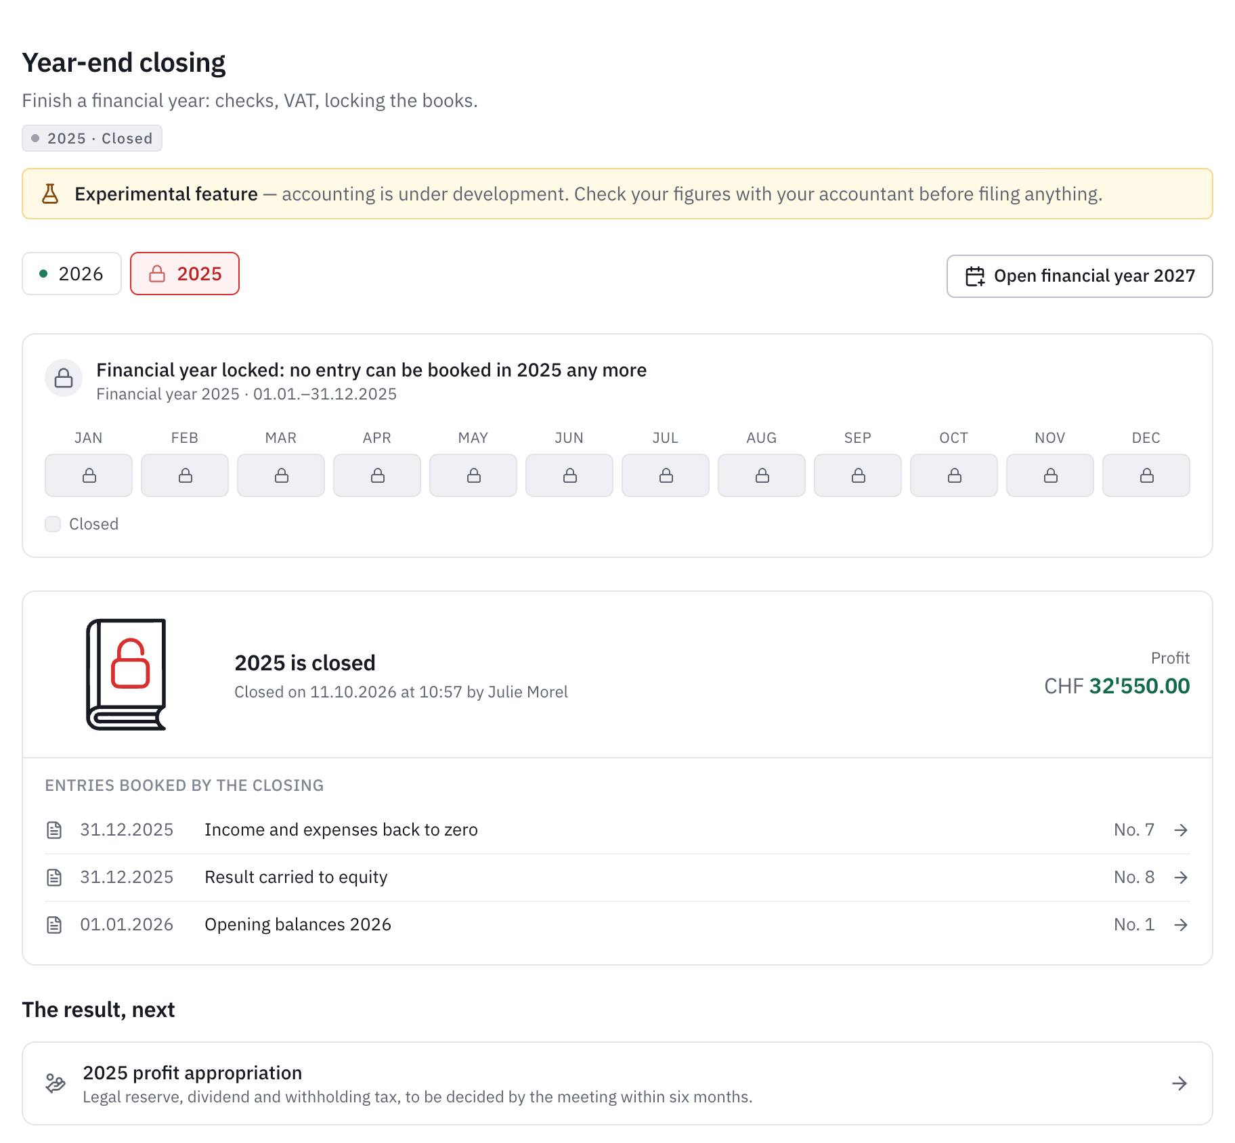Click the January month lock icon
Screen dimensions: 1235x1143
coord(89,475)
